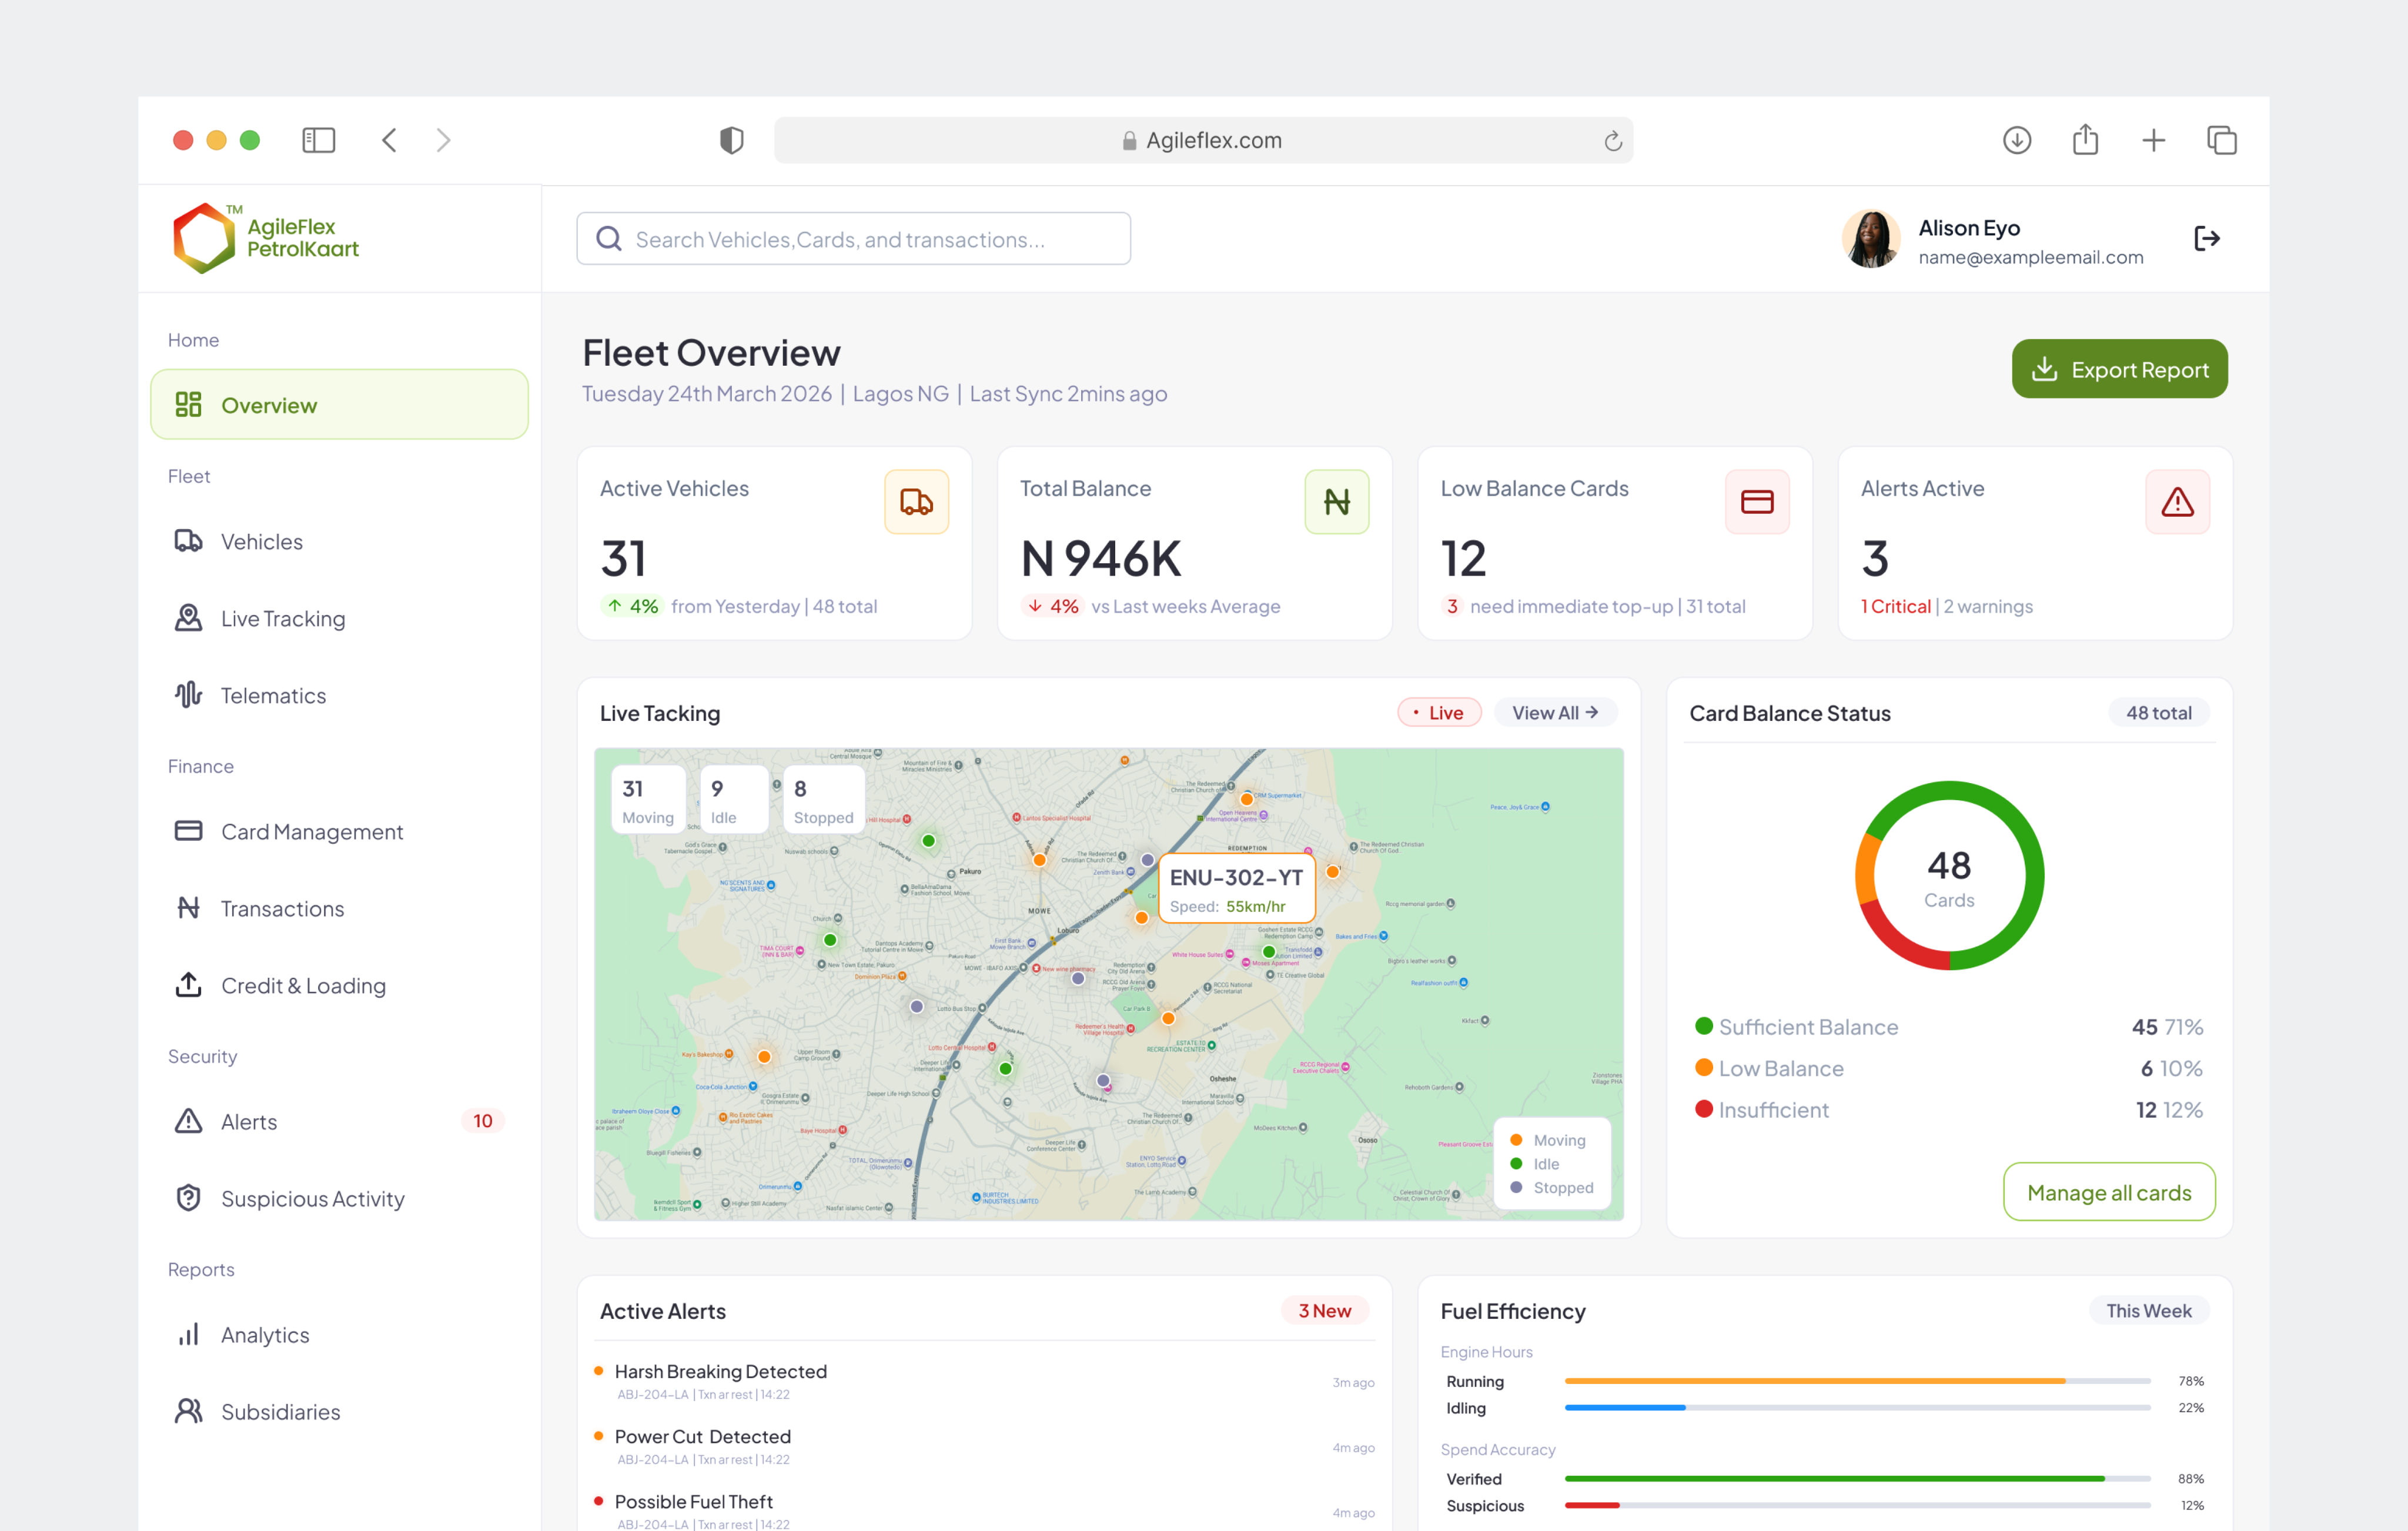Image resolution: width=2408 pixels, height=1531 pixels.
Task: Click the browser share icon
Action: (x=2085, y=139)
